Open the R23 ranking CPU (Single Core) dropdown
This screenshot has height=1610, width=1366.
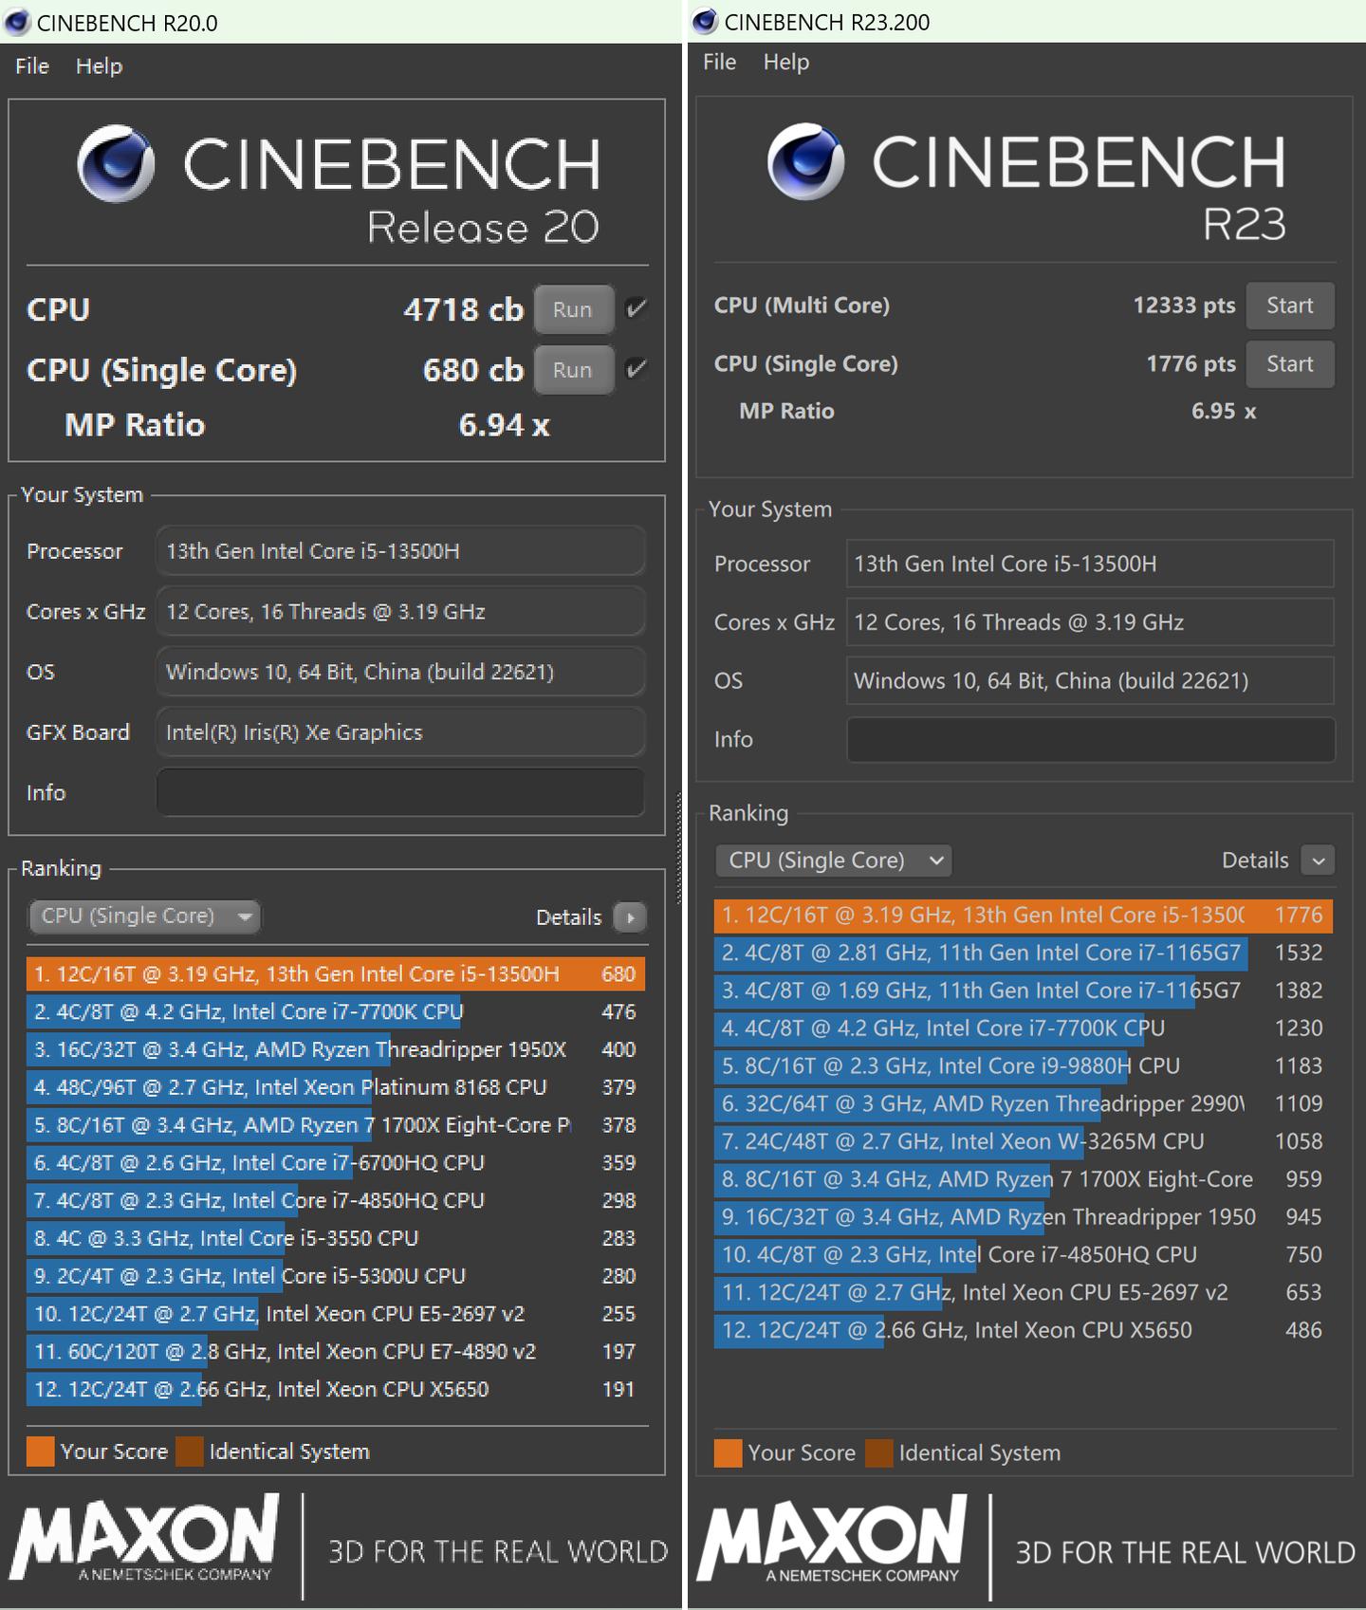(833, 861)
